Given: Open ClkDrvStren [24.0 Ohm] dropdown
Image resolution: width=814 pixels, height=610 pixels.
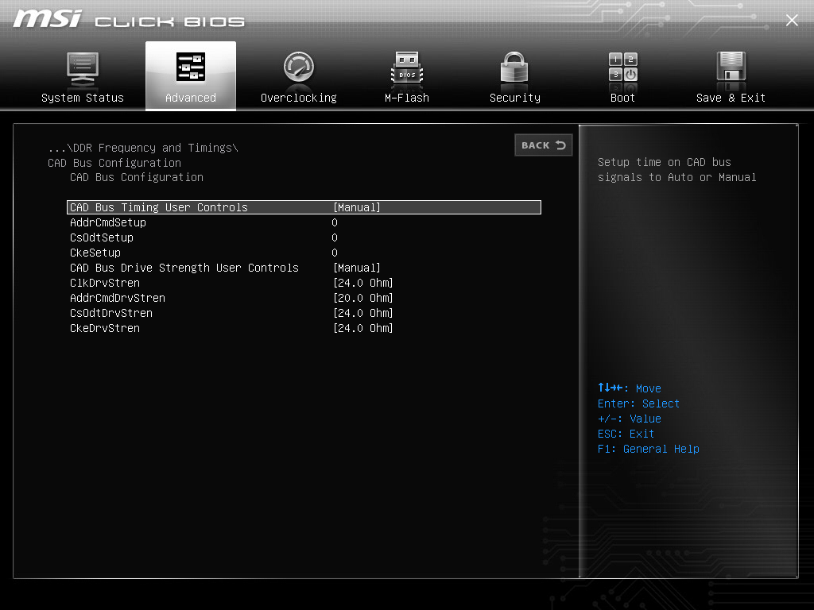Looking at the screenshot, I should pyautogui.click(x=362, y=283).
